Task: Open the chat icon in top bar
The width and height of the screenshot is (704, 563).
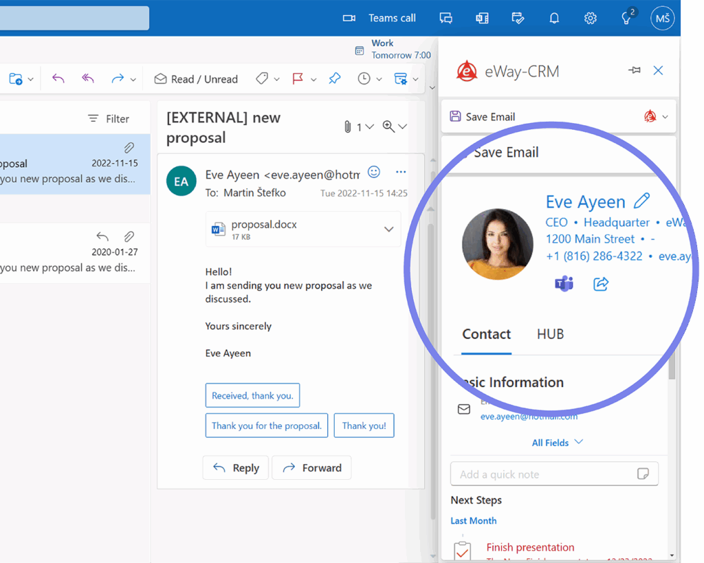Action: (445, 18)
